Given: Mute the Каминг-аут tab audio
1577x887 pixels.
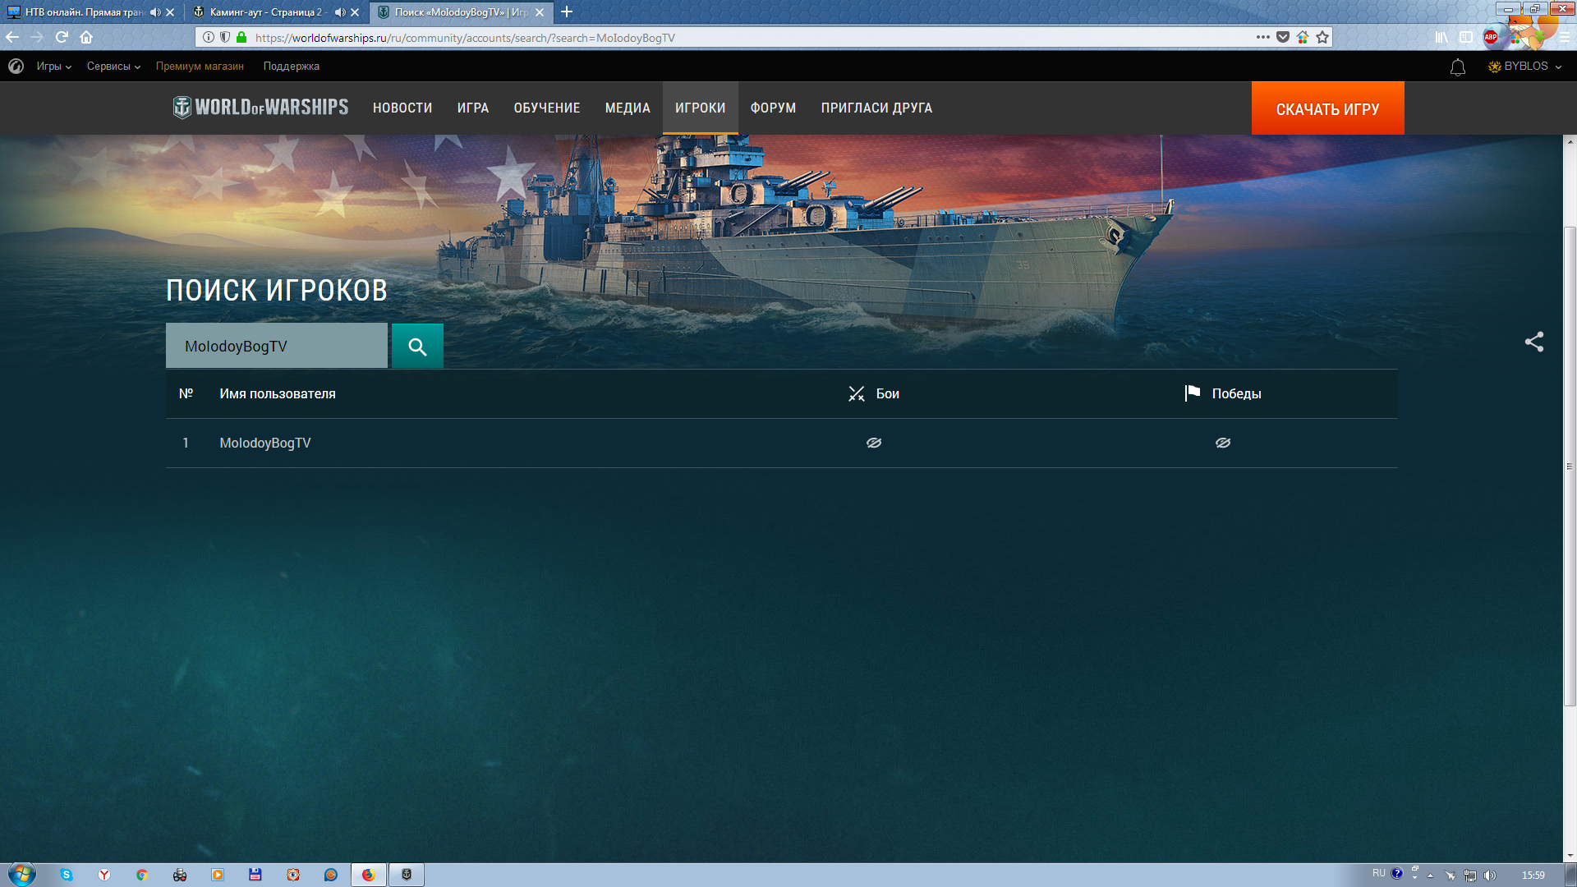Looking at the screenshot, I should [x=340, y=12].
